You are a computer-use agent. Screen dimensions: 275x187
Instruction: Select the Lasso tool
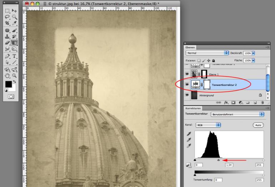point(7,17)
